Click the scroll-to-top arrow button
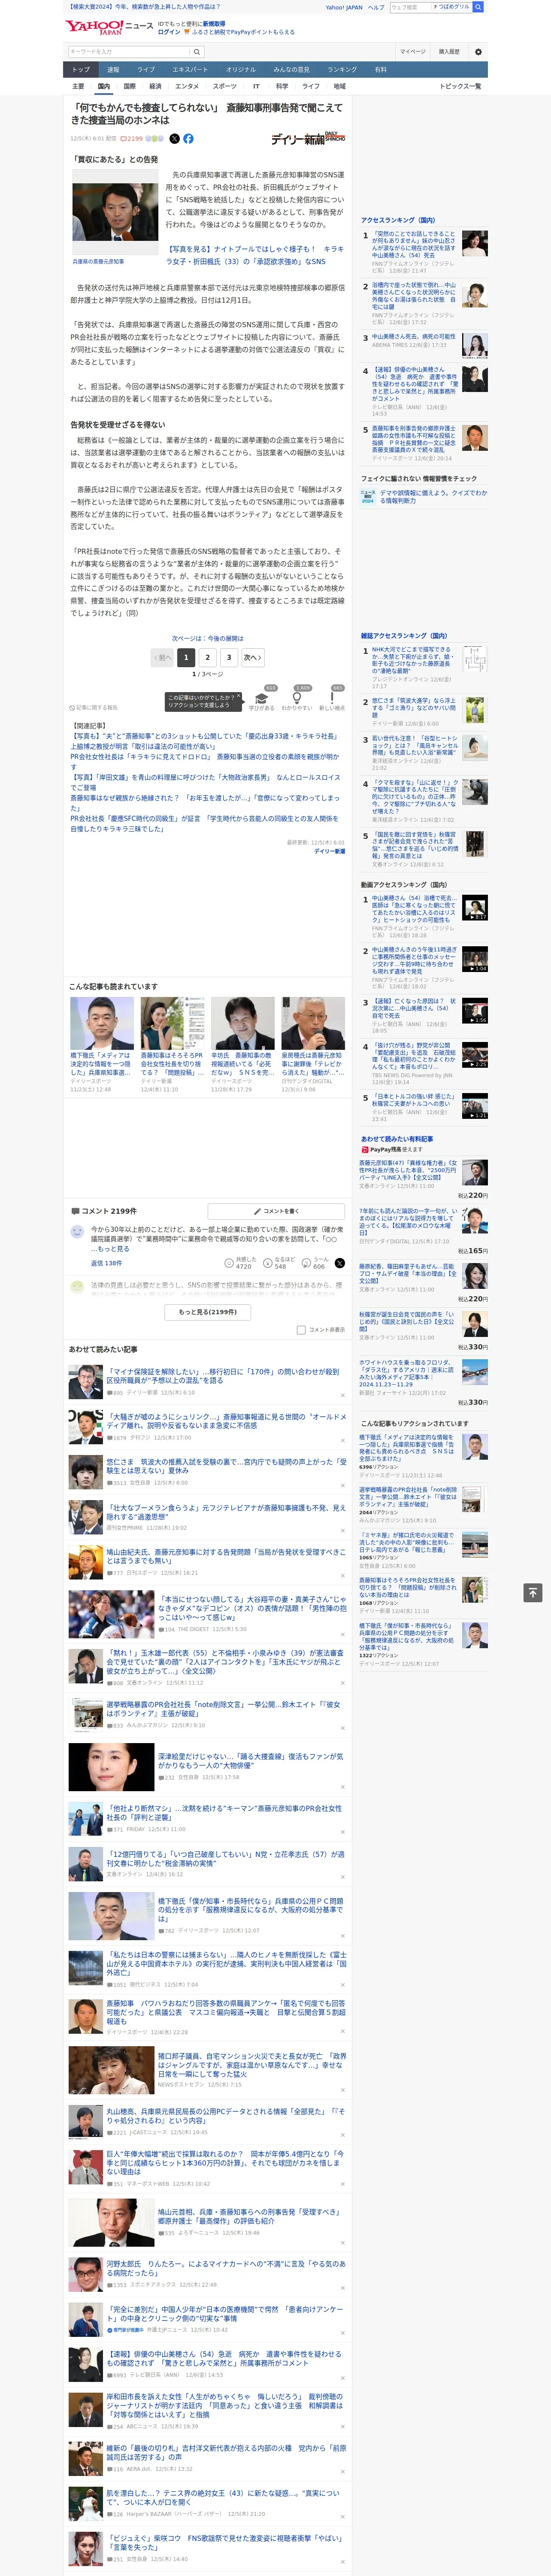The height and width of the screenshot is (2576, 551). [533, 1592]
